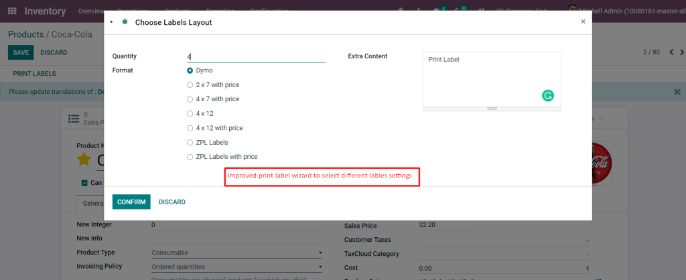Click the debug bug icon in dialog title

(x=125, y=22)
